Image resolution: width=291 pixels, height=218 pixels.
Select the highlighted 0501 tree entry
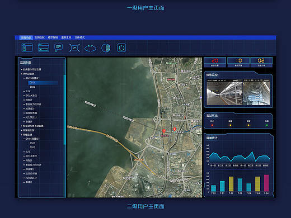[43, 83]
